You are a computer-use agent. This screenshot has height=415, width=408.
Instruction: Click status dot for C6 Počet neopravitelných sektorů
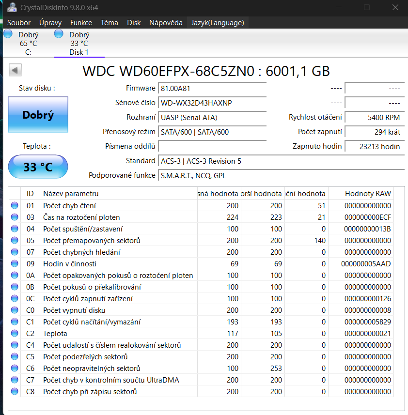pos(15,368)
